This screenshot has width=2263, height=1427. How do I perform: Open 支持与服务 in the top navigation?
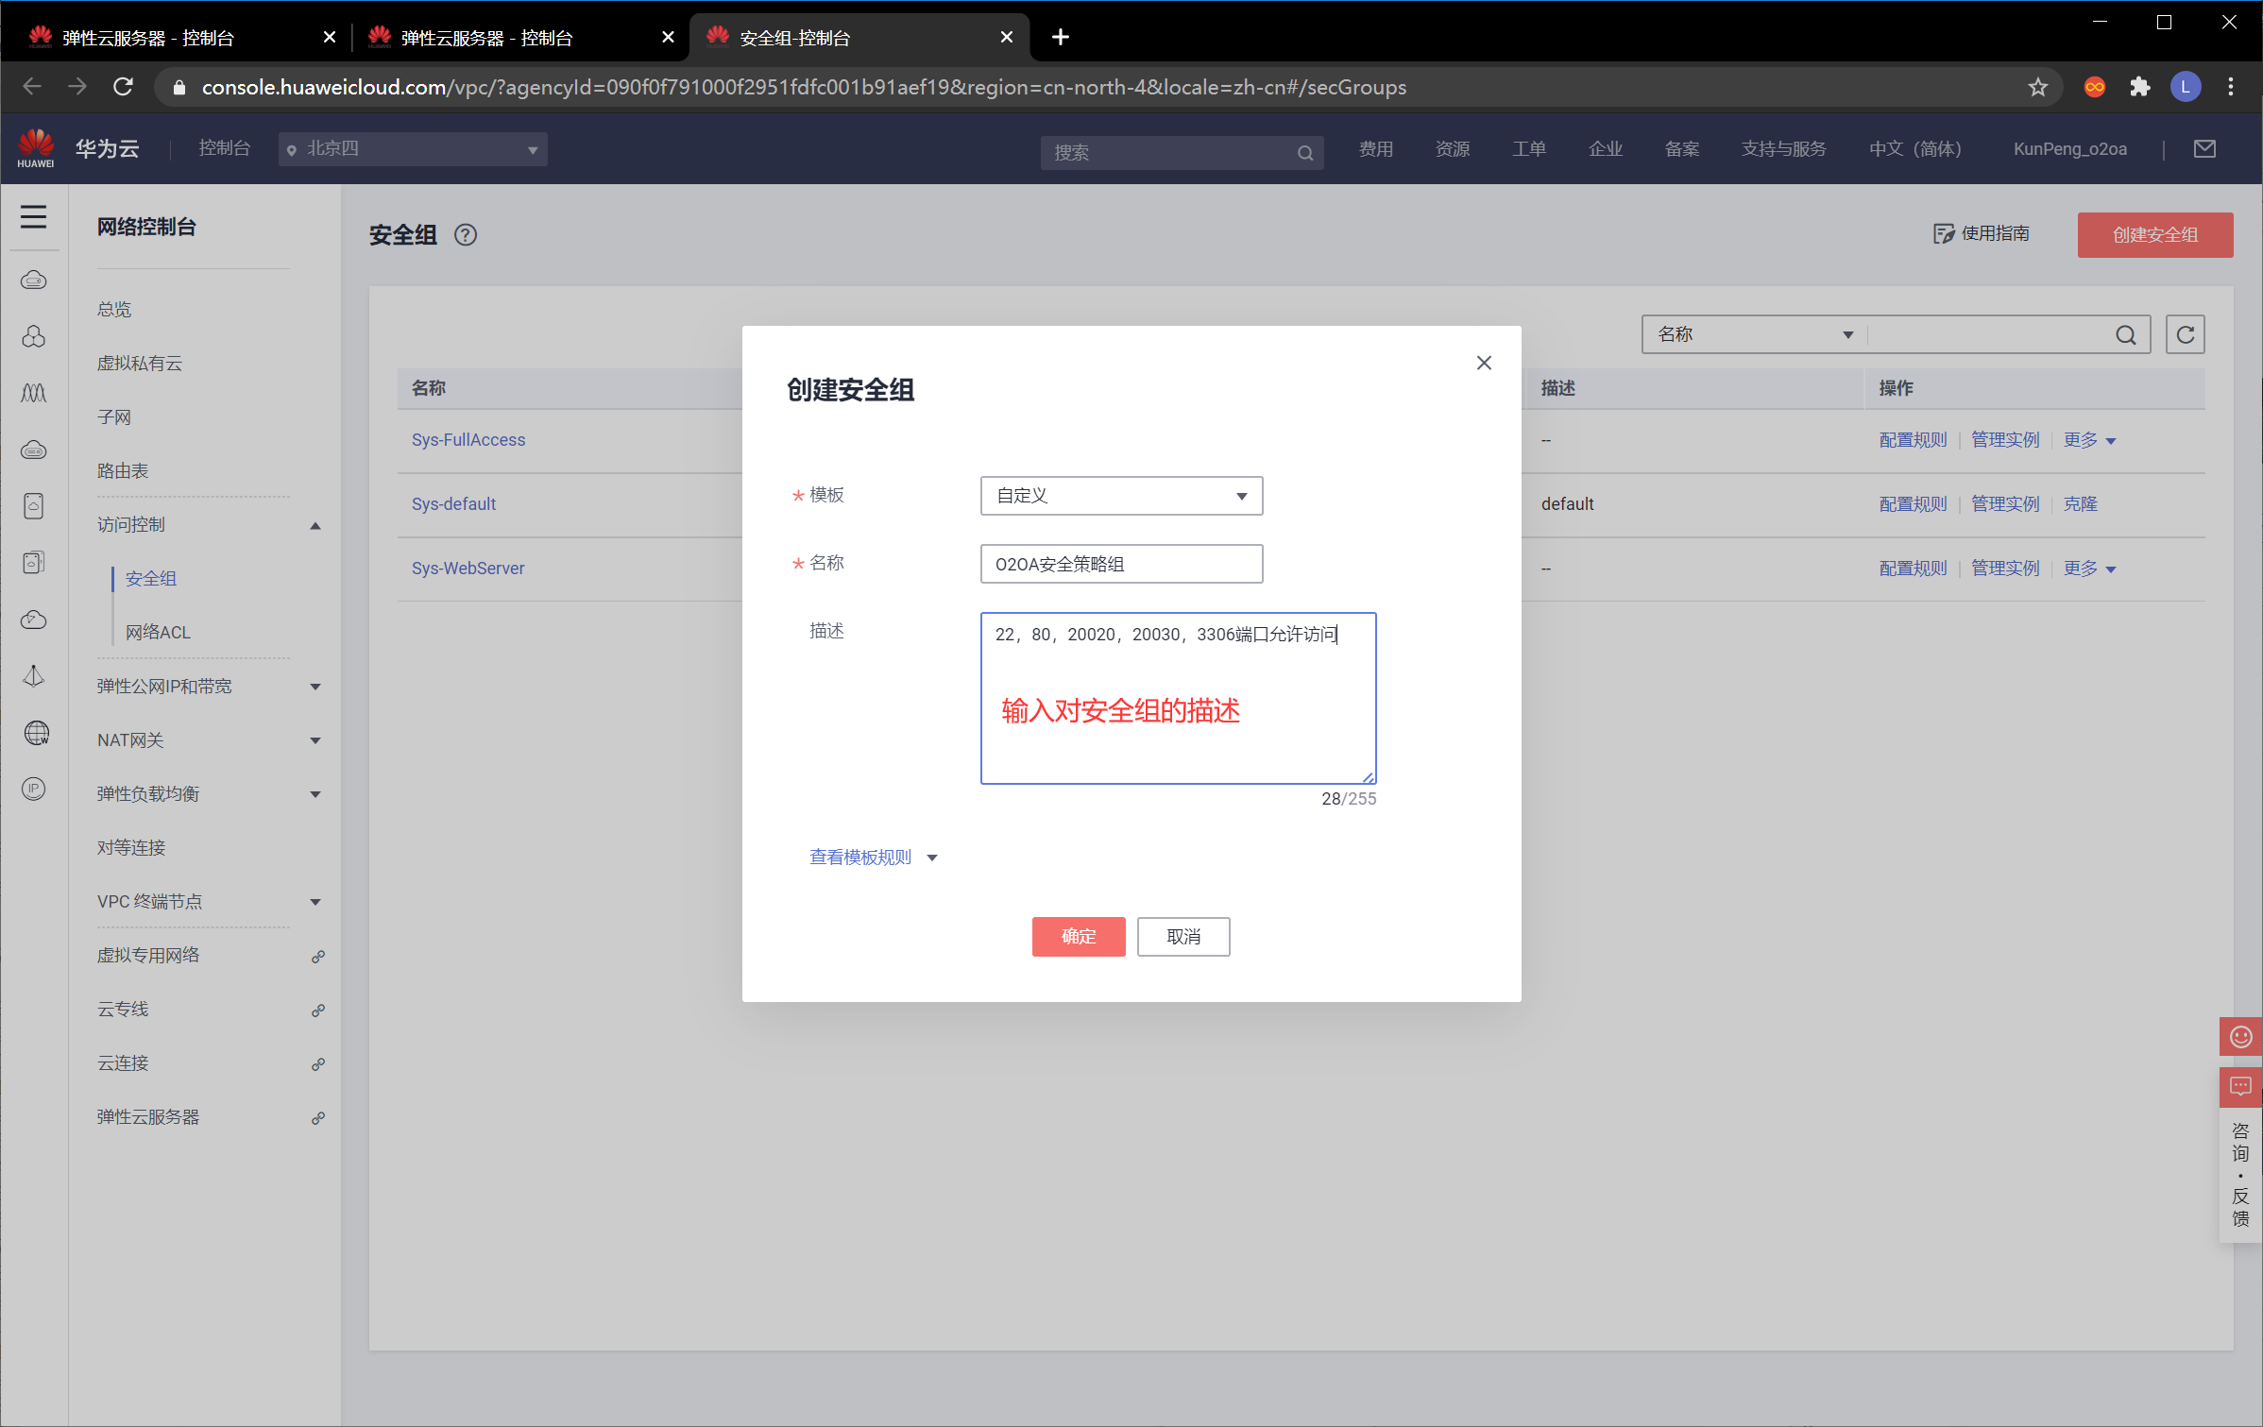coord(1784,149)
